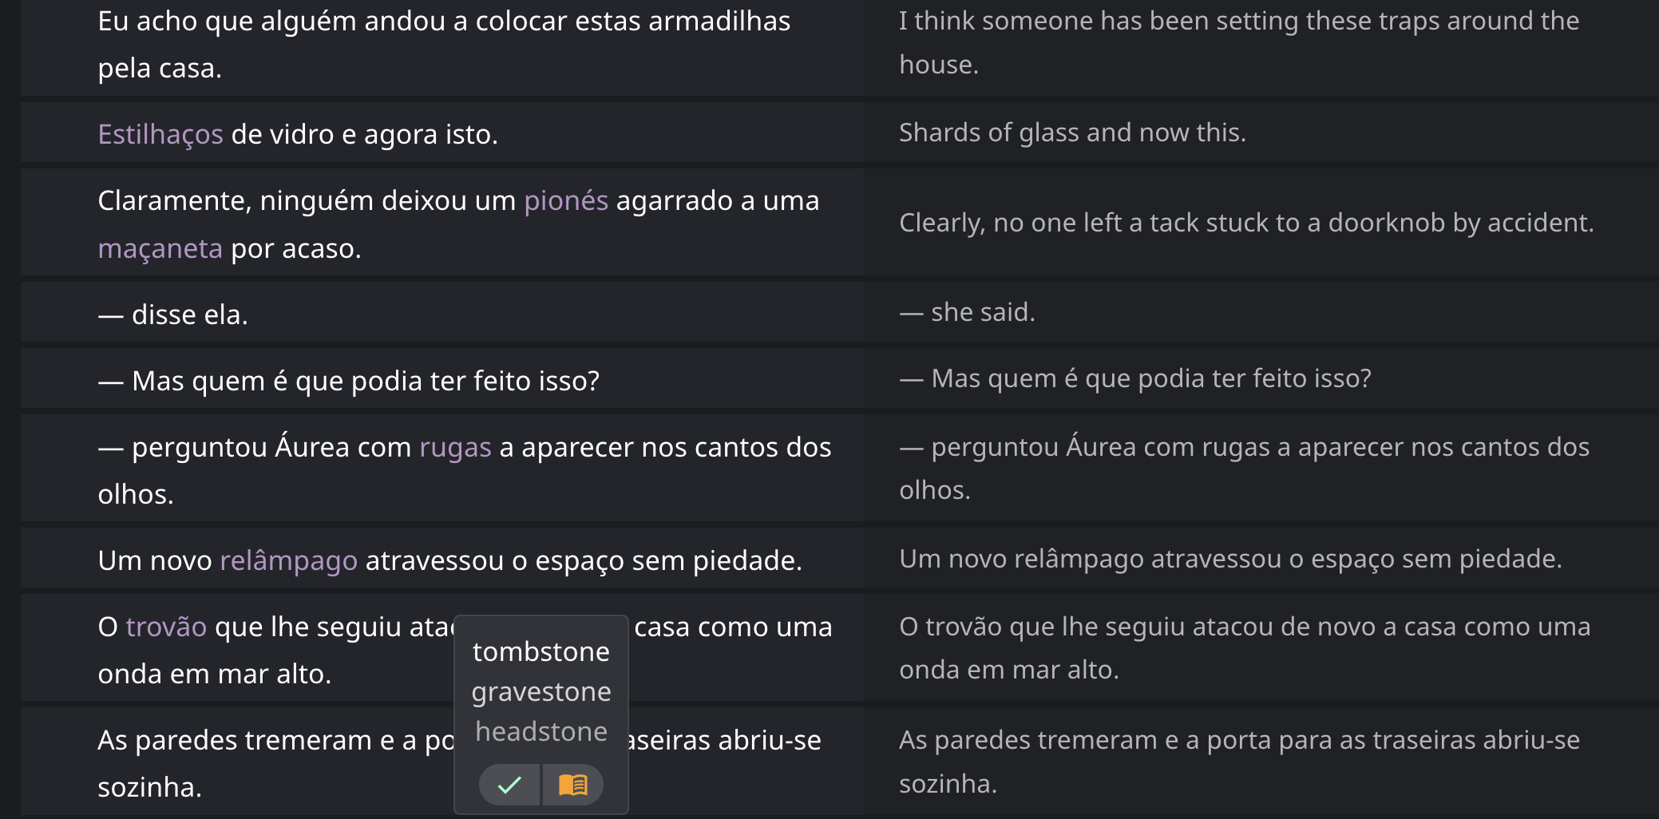Select the 'tombstone' translation option
Image resolution: width=1659 pixels, height=819 pixels.
coord(540,651)
